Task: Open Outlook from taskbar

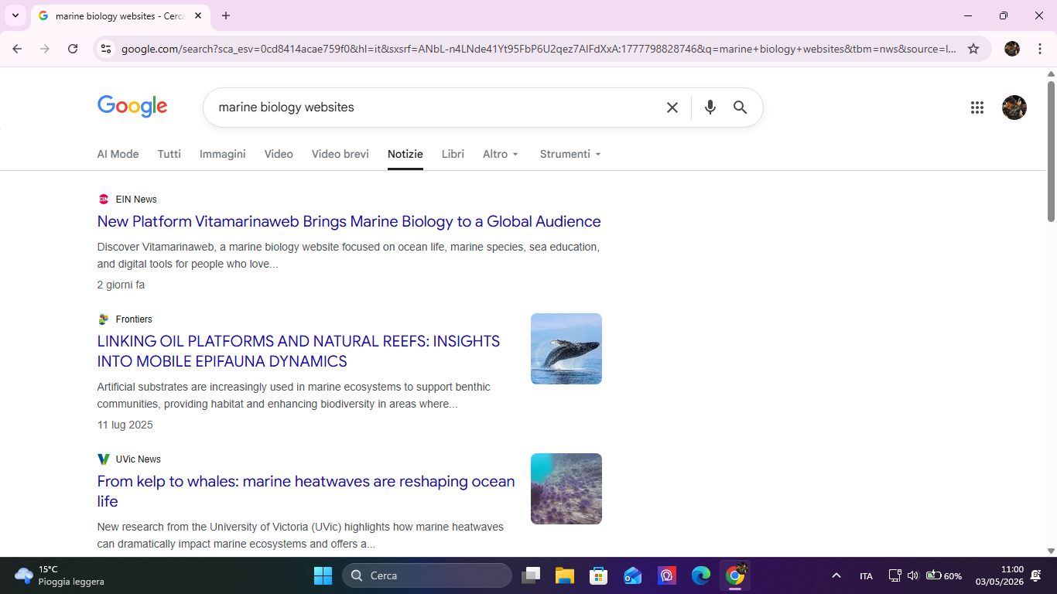Action: [x=633, y=575]
